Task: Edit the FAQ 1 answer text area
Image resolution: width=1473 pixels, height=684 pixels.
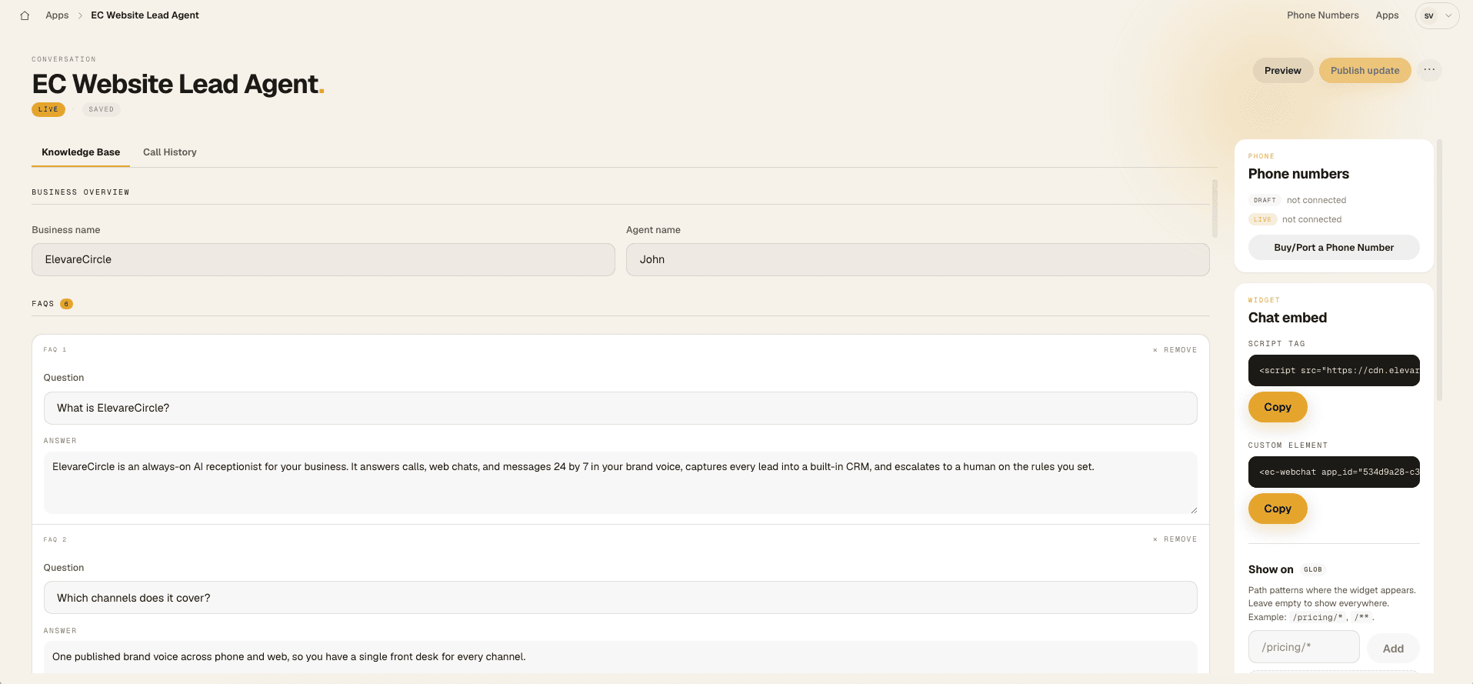Action: [620, 482]
